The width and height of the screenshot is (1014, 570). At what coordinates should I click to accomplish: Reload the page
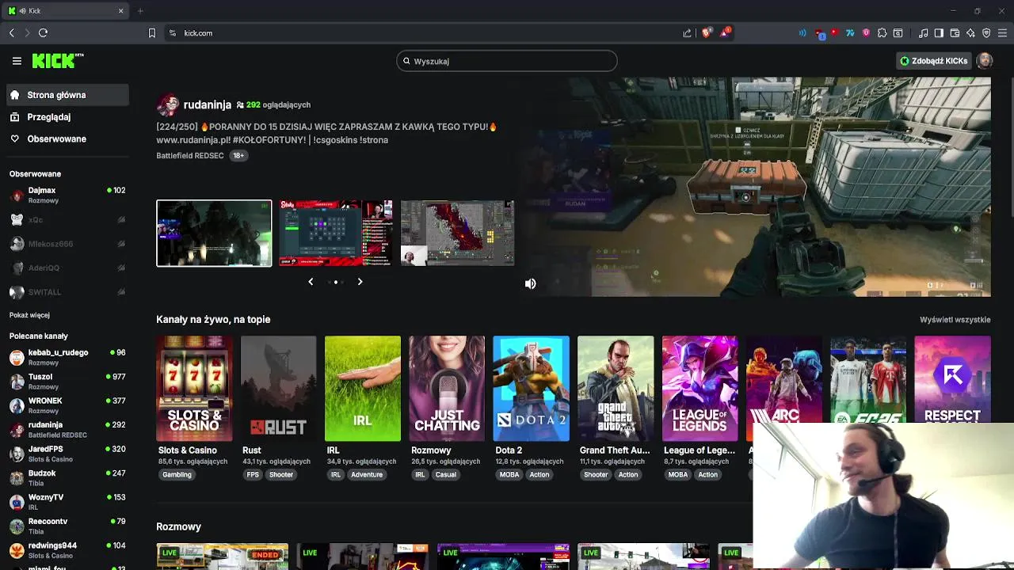coord(43,33)
